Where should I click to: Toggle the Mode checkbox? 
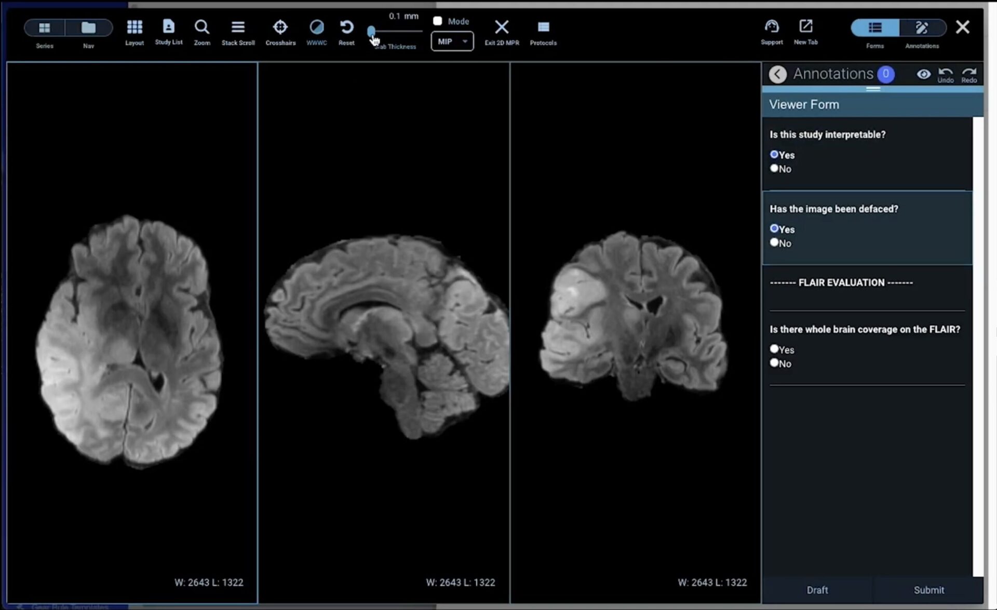click(438, 21)
